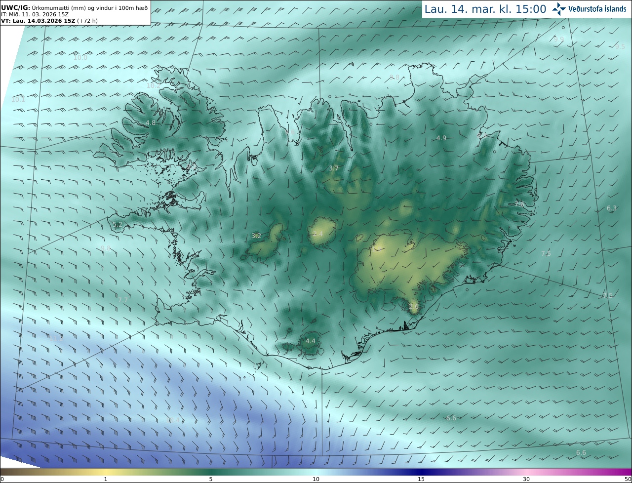Click the Veðurstofa Íslands logo

(x=589, y=8)
